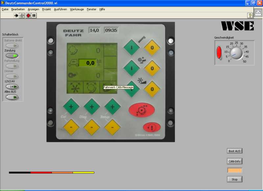Click the Geschwindigkeit label

(x=224, y=38)
